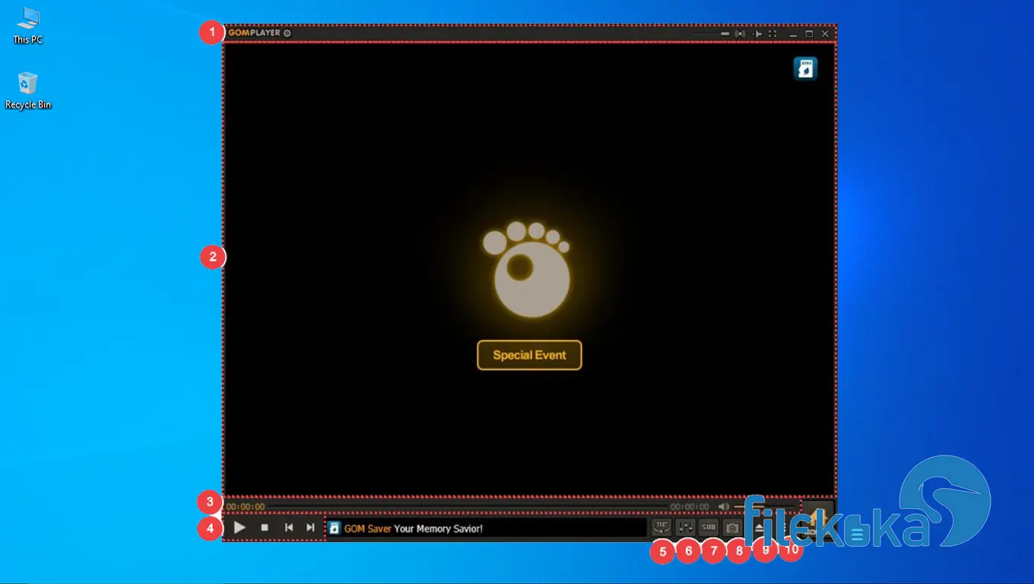Open the control panel equalizer icon

[x=685, y=527]
